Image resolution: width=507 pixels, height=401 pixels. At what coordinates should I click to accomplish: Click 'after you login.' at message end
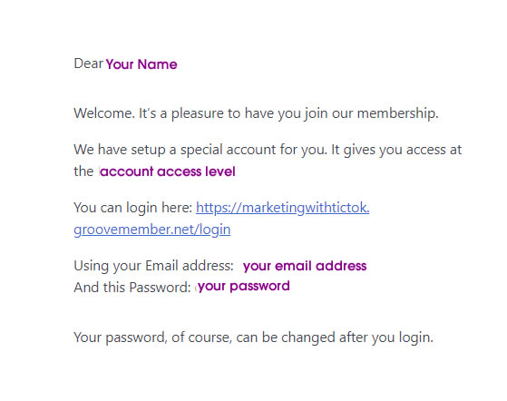click(x=386, y=337)
